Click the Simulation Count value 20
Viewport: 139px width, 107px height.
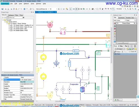pos(27,93)
